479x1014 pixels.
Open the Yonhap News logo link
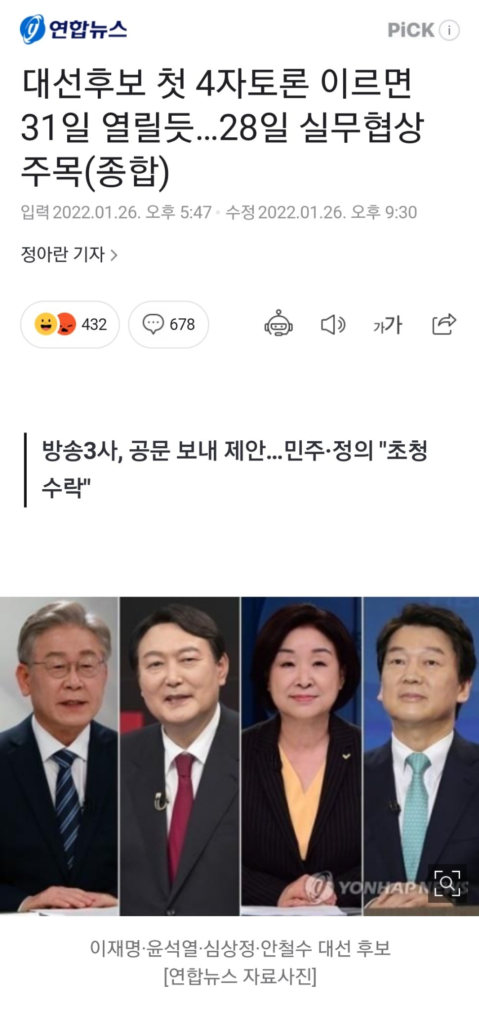point(73,30)
